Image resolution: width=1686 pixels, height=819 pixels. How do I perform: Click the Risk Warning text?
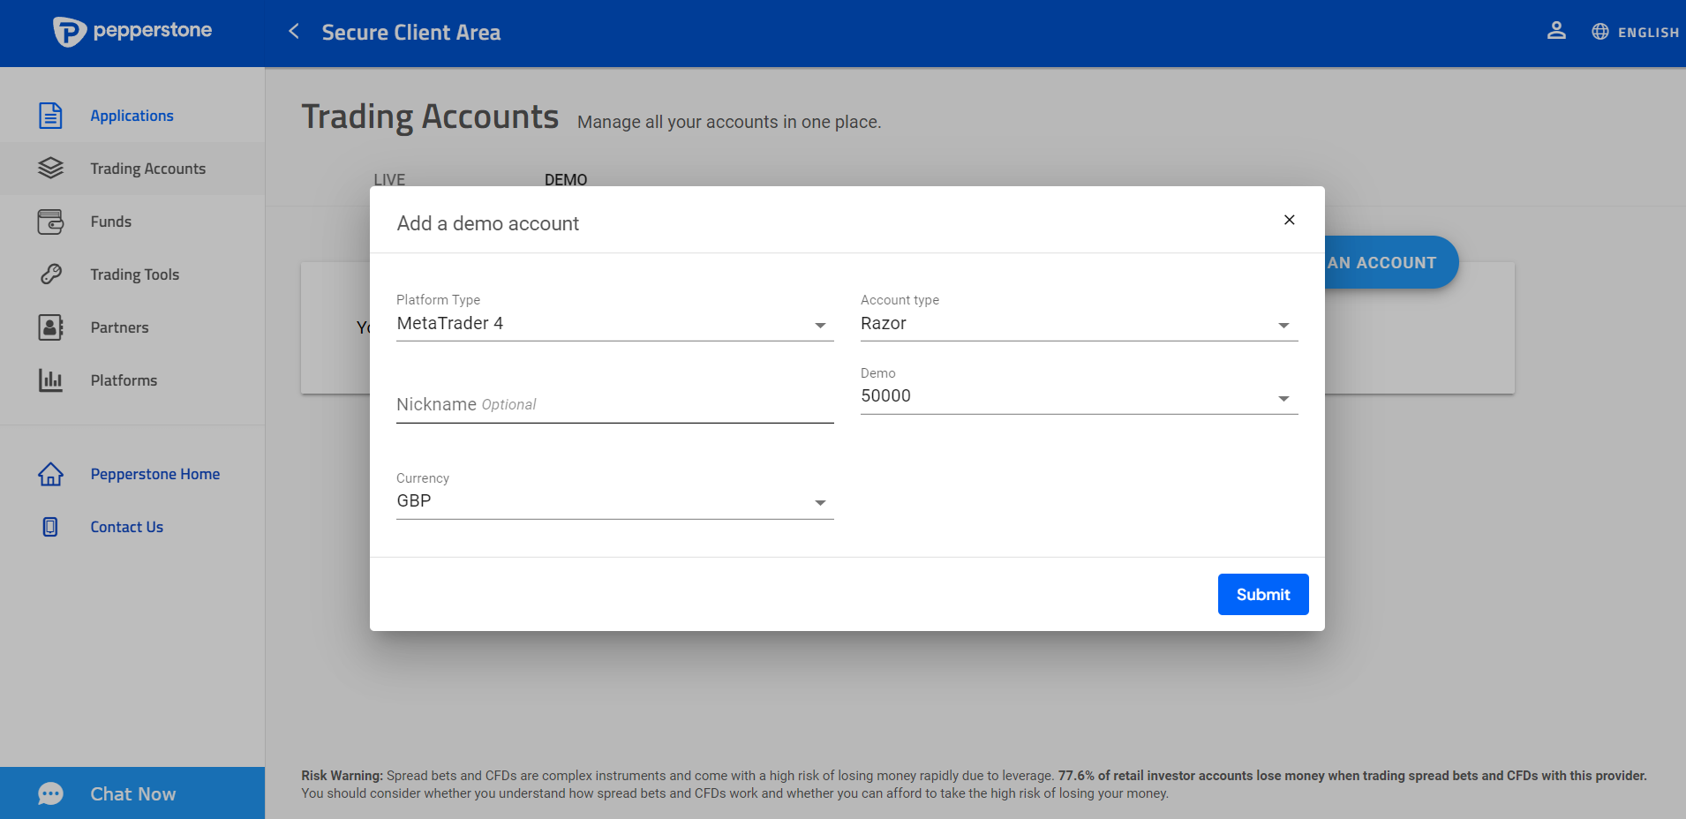click(975, 785)
